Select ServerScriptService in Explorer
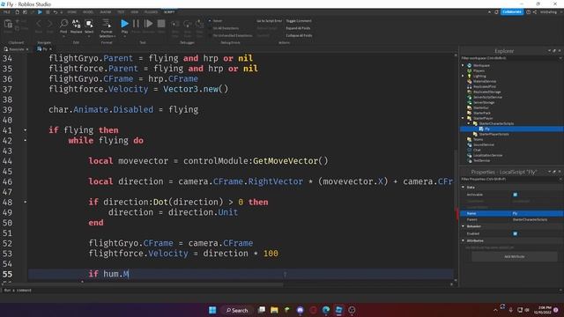The width and height of the screenshot is (564, 317). (487, 98)
